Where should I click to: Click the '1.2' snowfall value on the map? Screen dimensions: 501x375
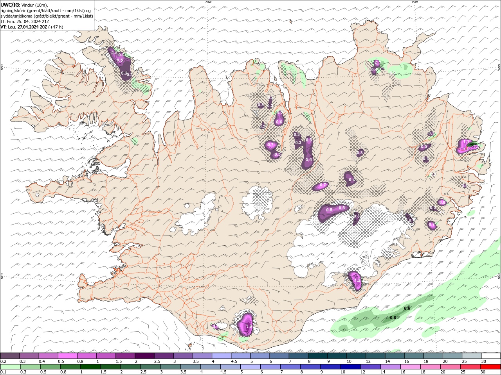(x=357, y=280)
